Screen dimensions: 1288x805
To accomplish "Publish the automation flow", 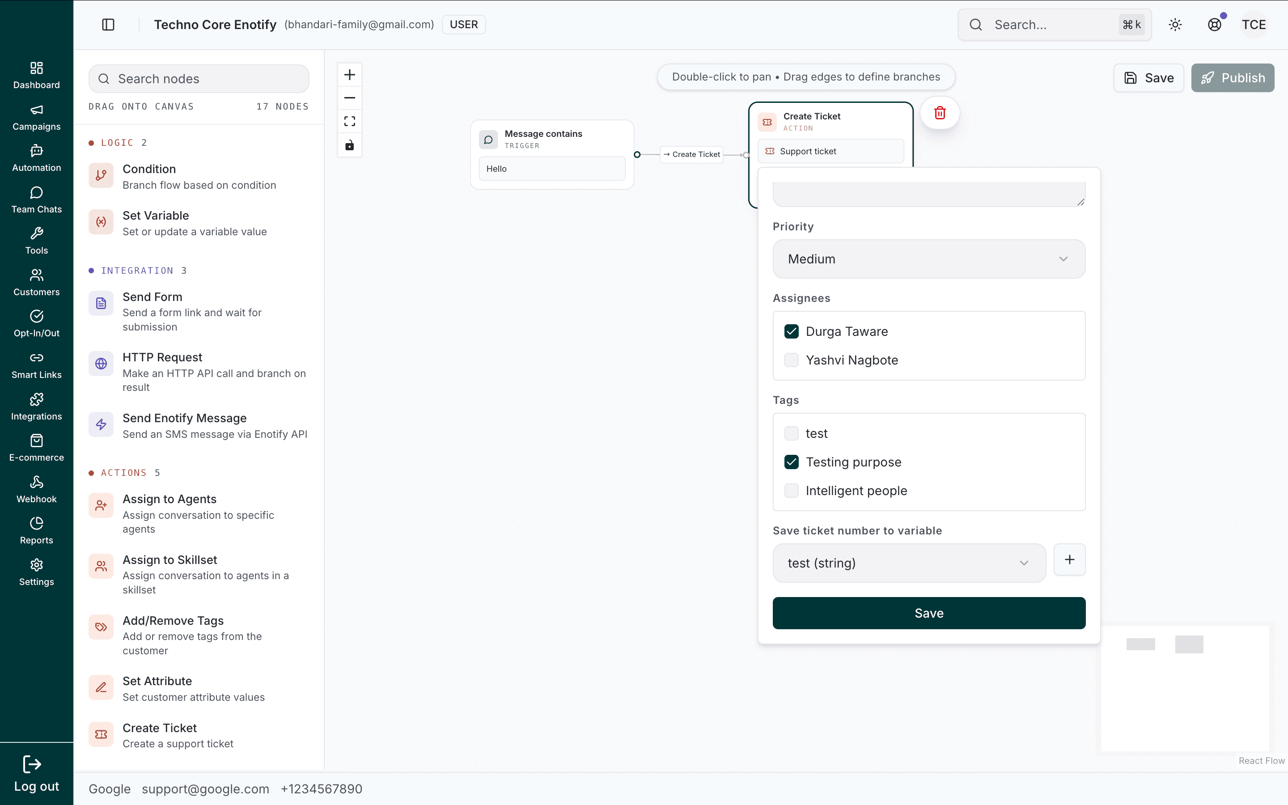I will pos(1233,78).
